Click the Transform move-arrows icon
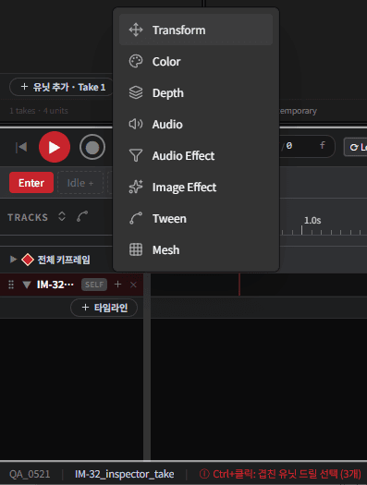367x485 pixels. pyautogui.click(x=136, y=30)
